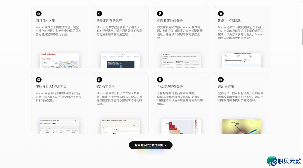The height and width of the screenshot is (168, 303).
Task: Open the online store heatmap thumbnail
Action: tap(181, 127)
